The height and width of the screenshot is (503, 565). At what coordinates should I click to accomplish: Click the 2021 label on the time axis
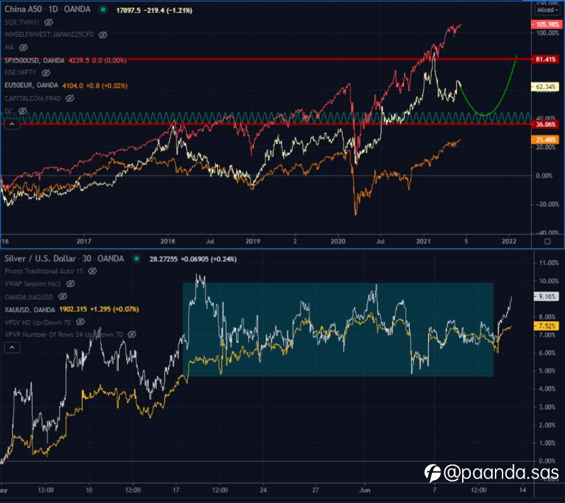click(x=424, y=242)
